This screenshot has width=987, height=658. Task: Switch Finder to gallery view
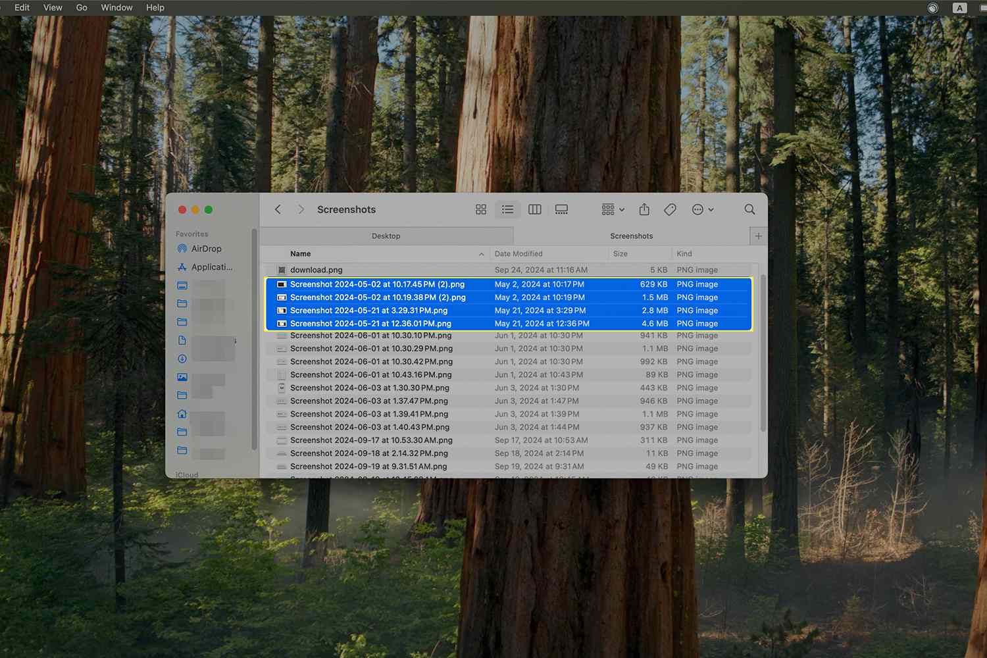pos(561,209)
